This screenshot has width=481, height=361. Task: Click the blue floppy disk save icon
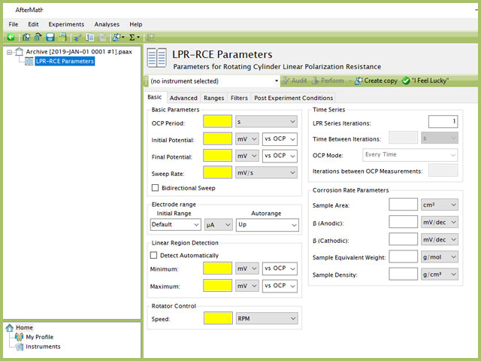(x=50, y=37)
